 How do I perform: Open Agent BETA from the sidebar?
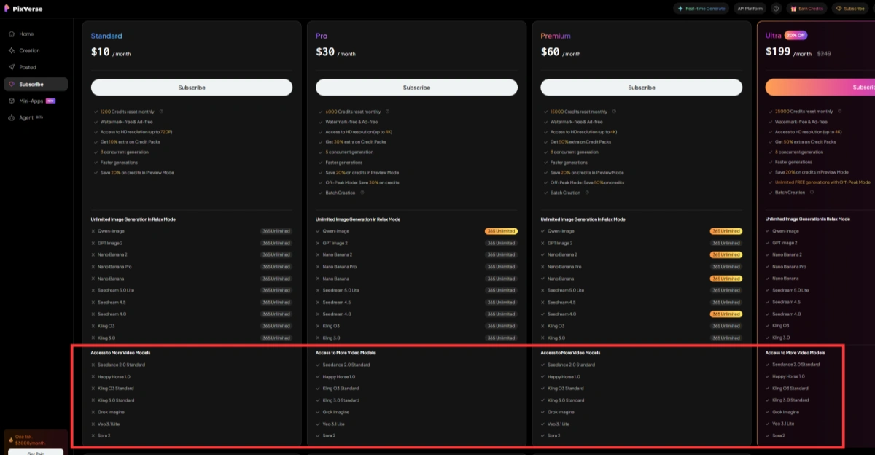pos(36,117)
